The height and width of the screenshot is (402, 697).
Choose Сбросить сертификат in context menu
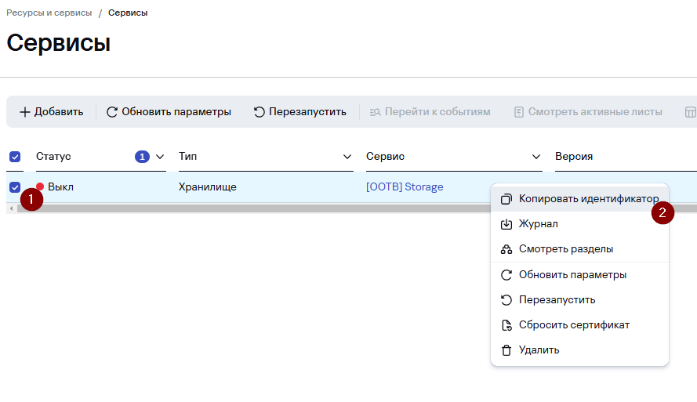tap(579, 325)
